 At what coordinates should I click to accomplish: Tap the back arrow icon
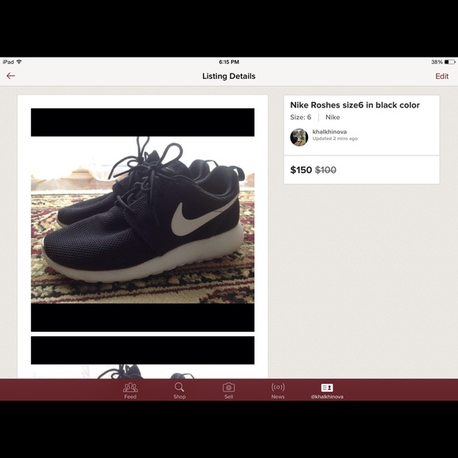click(11, 76)
